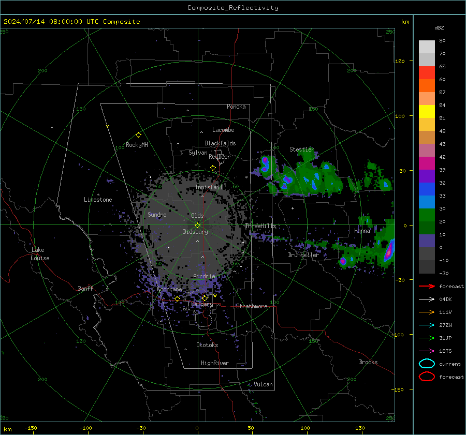The width and height of the screenshot is (466, 435).
Task: Click the RedDeer city label
Action: click(x=220, y=157)
